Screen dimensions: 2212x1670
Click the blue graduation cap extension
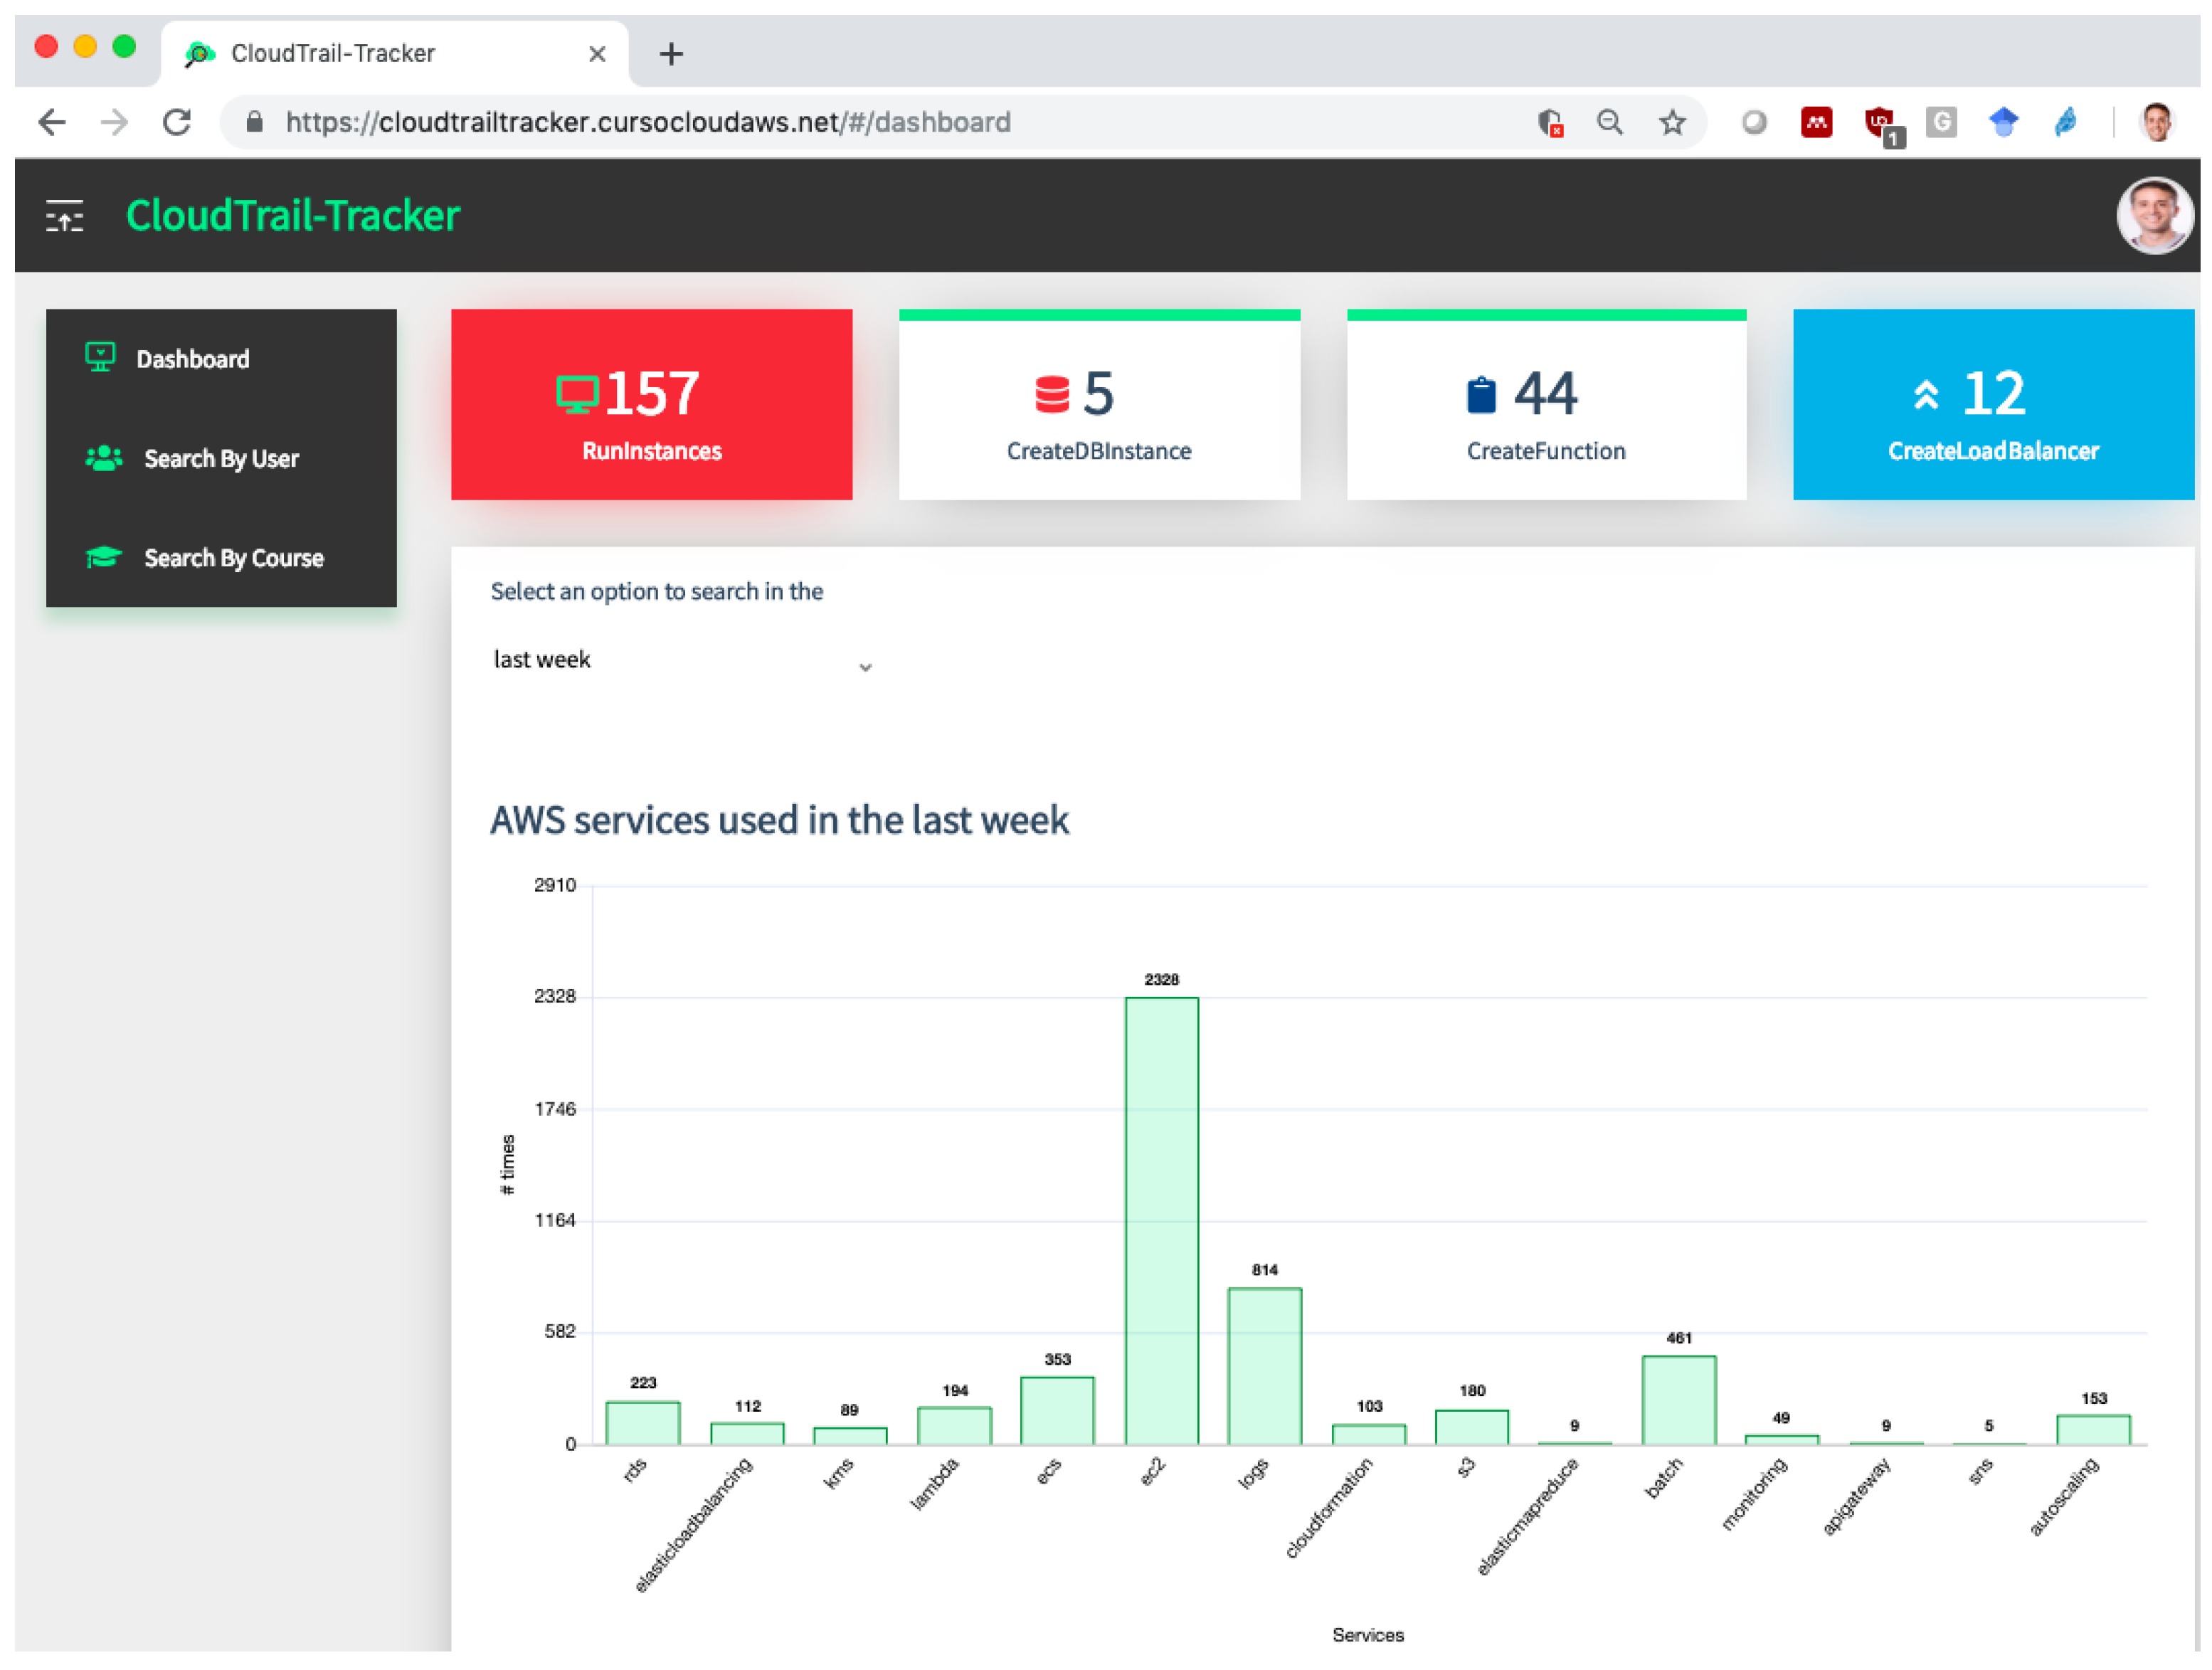[x=2003, y=122]
